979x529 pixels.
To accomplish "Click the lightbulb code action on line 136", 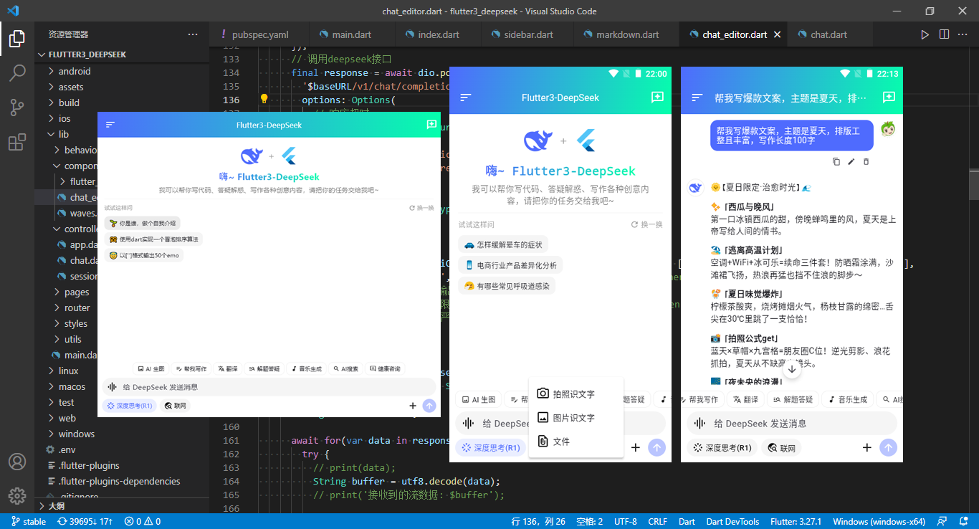I will pyautogui.click(x=264, y=100).
